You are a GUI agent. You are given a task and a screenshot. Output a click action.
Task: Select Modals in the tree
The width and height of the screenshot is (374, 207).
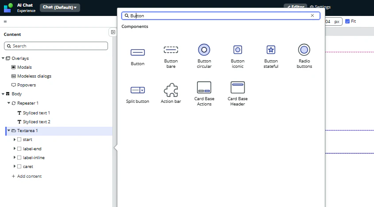click(x=24, y=67)
